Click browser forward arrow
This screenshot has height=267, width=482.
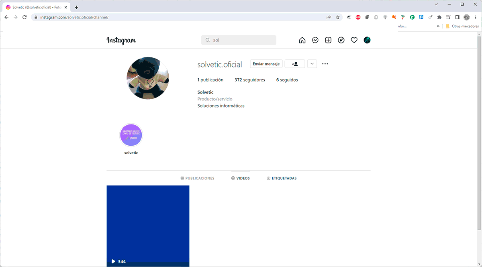16,17
